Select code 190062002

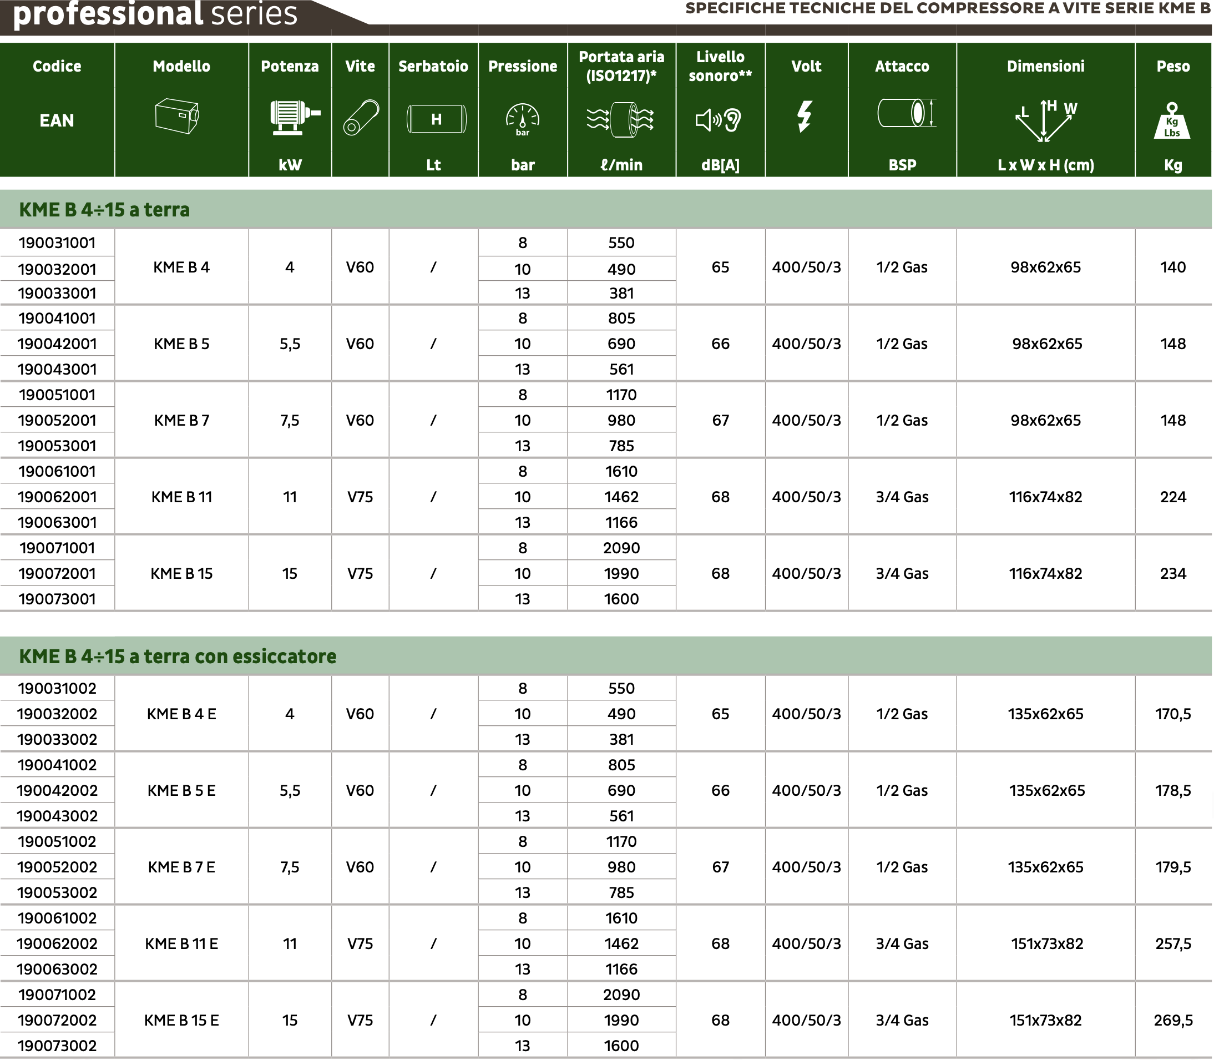pos(57,943)
